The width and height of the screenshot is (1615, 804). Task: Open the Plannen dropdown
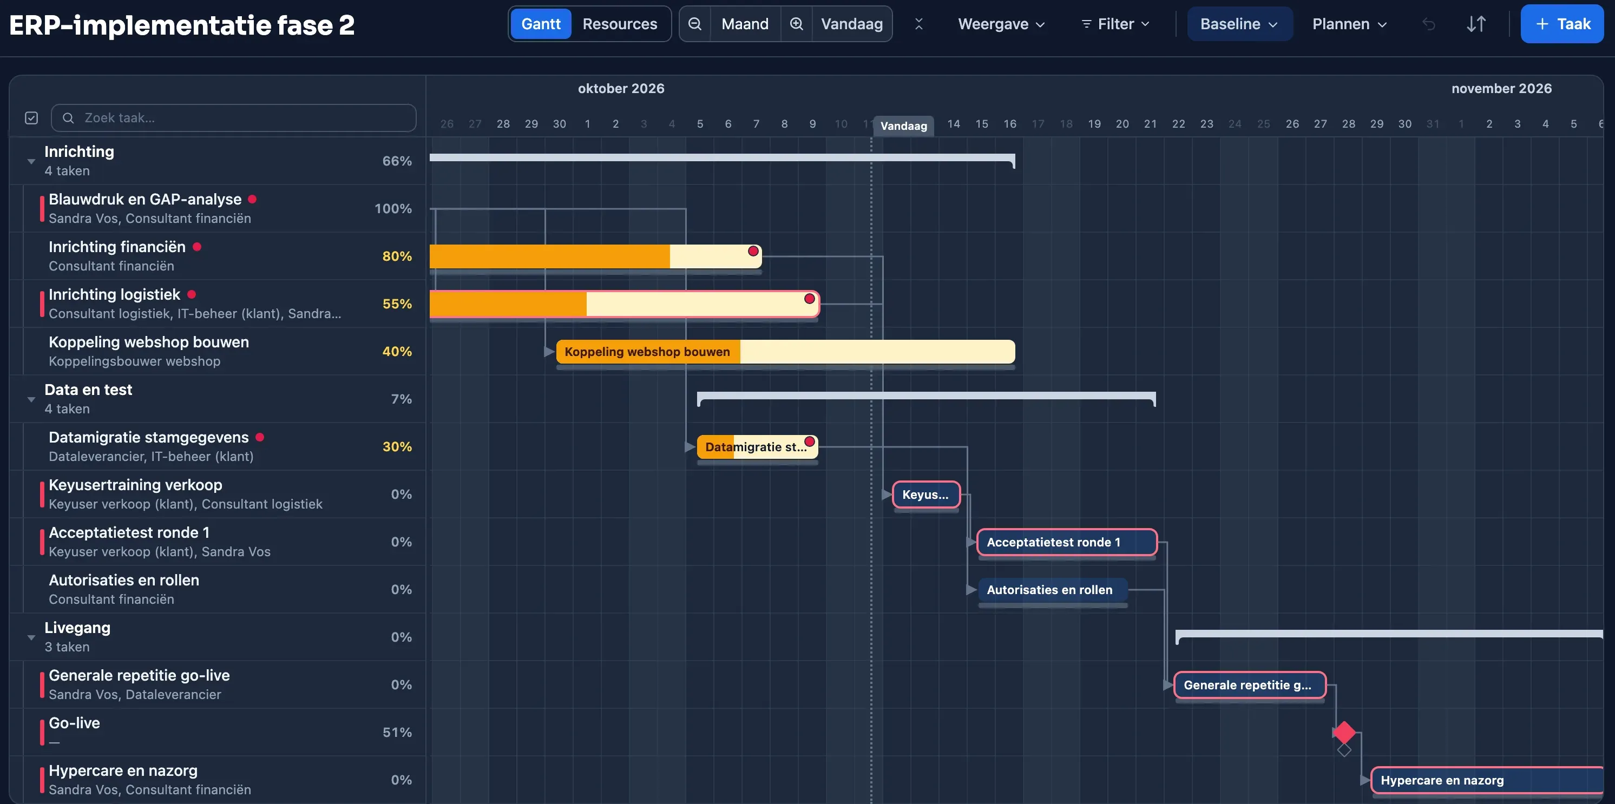(1350, 24)
